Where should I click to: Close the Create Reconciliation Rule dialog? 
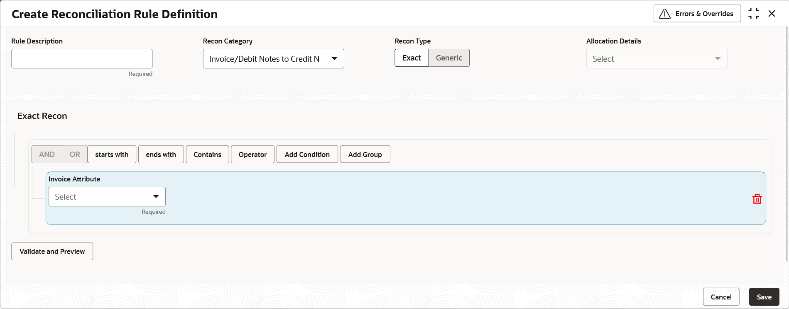772,14
